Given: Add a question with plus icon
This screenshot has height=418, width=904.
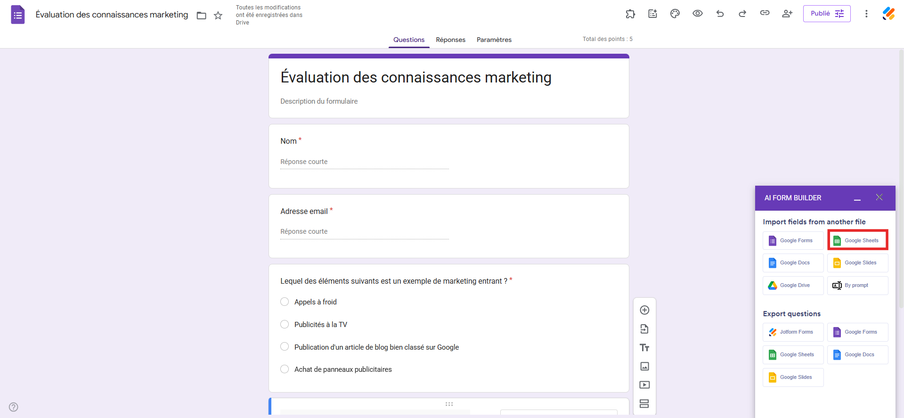Looking at the screenshot, I should (644, 310).
